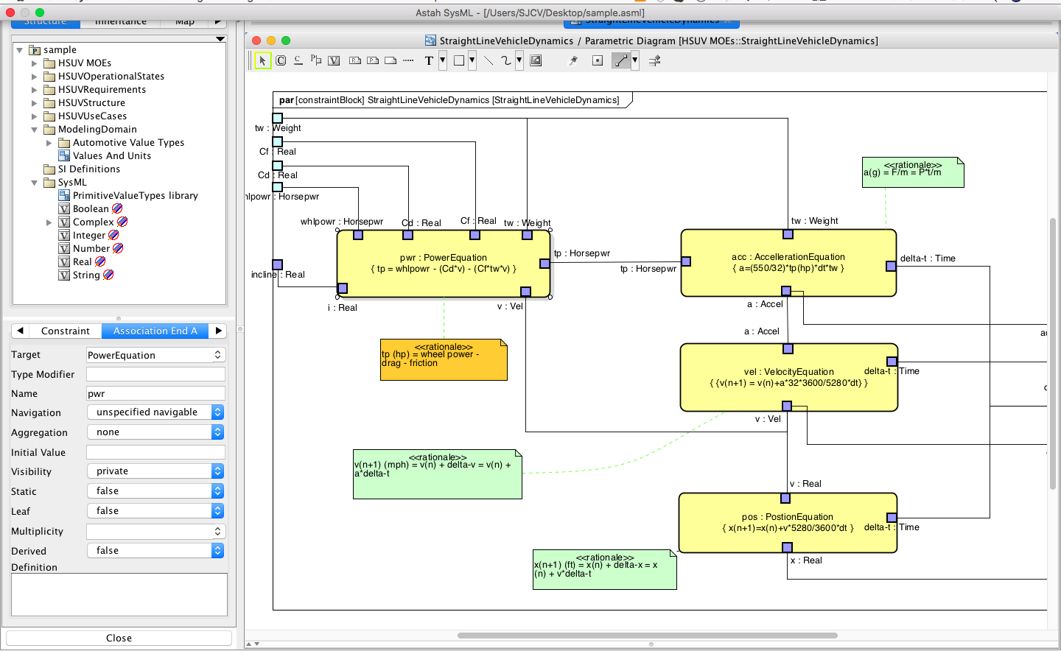
Task: Select the vel : VelocityEquation block
Action: (x=788, y=377)
